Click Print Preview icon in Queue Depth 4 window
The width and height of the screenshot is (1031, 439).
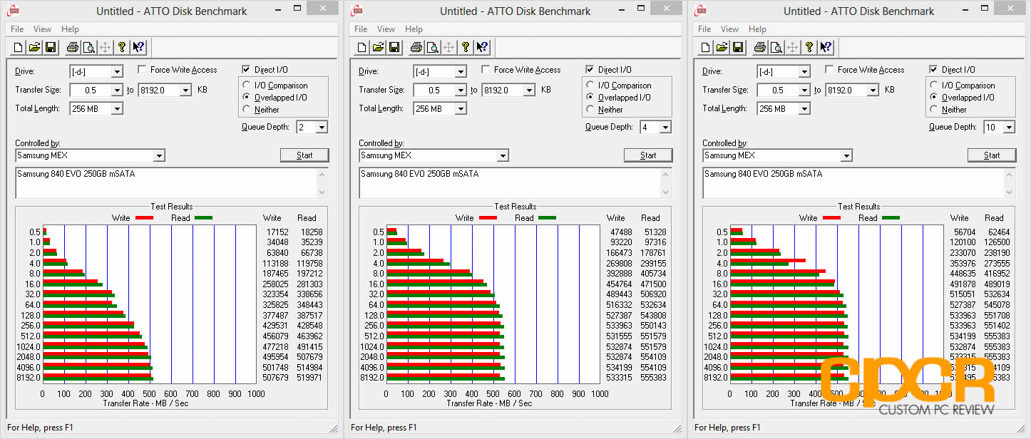click(x=432, y=48)
